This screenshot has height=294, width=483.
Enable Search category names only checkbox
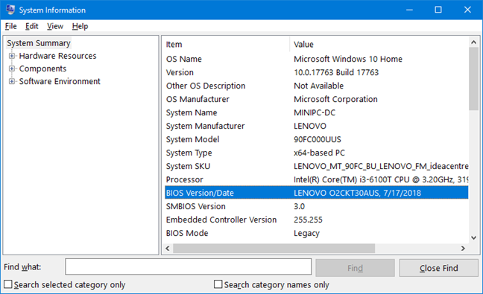coord(218,284)
